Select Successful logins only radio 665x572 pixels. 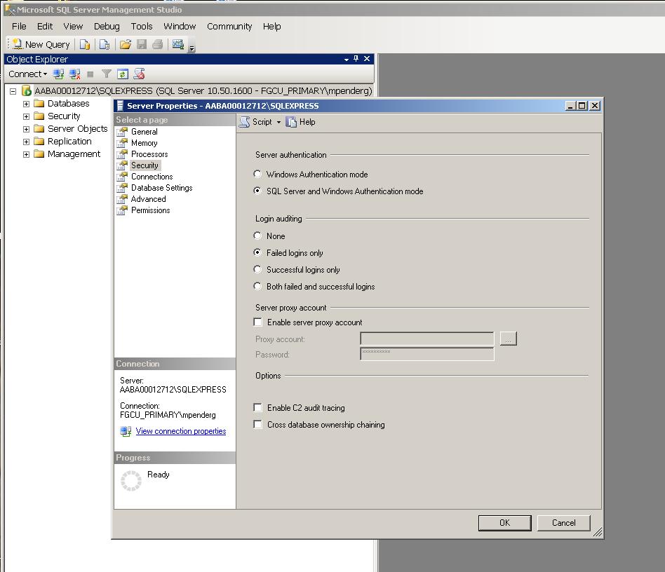coord(257,269)
